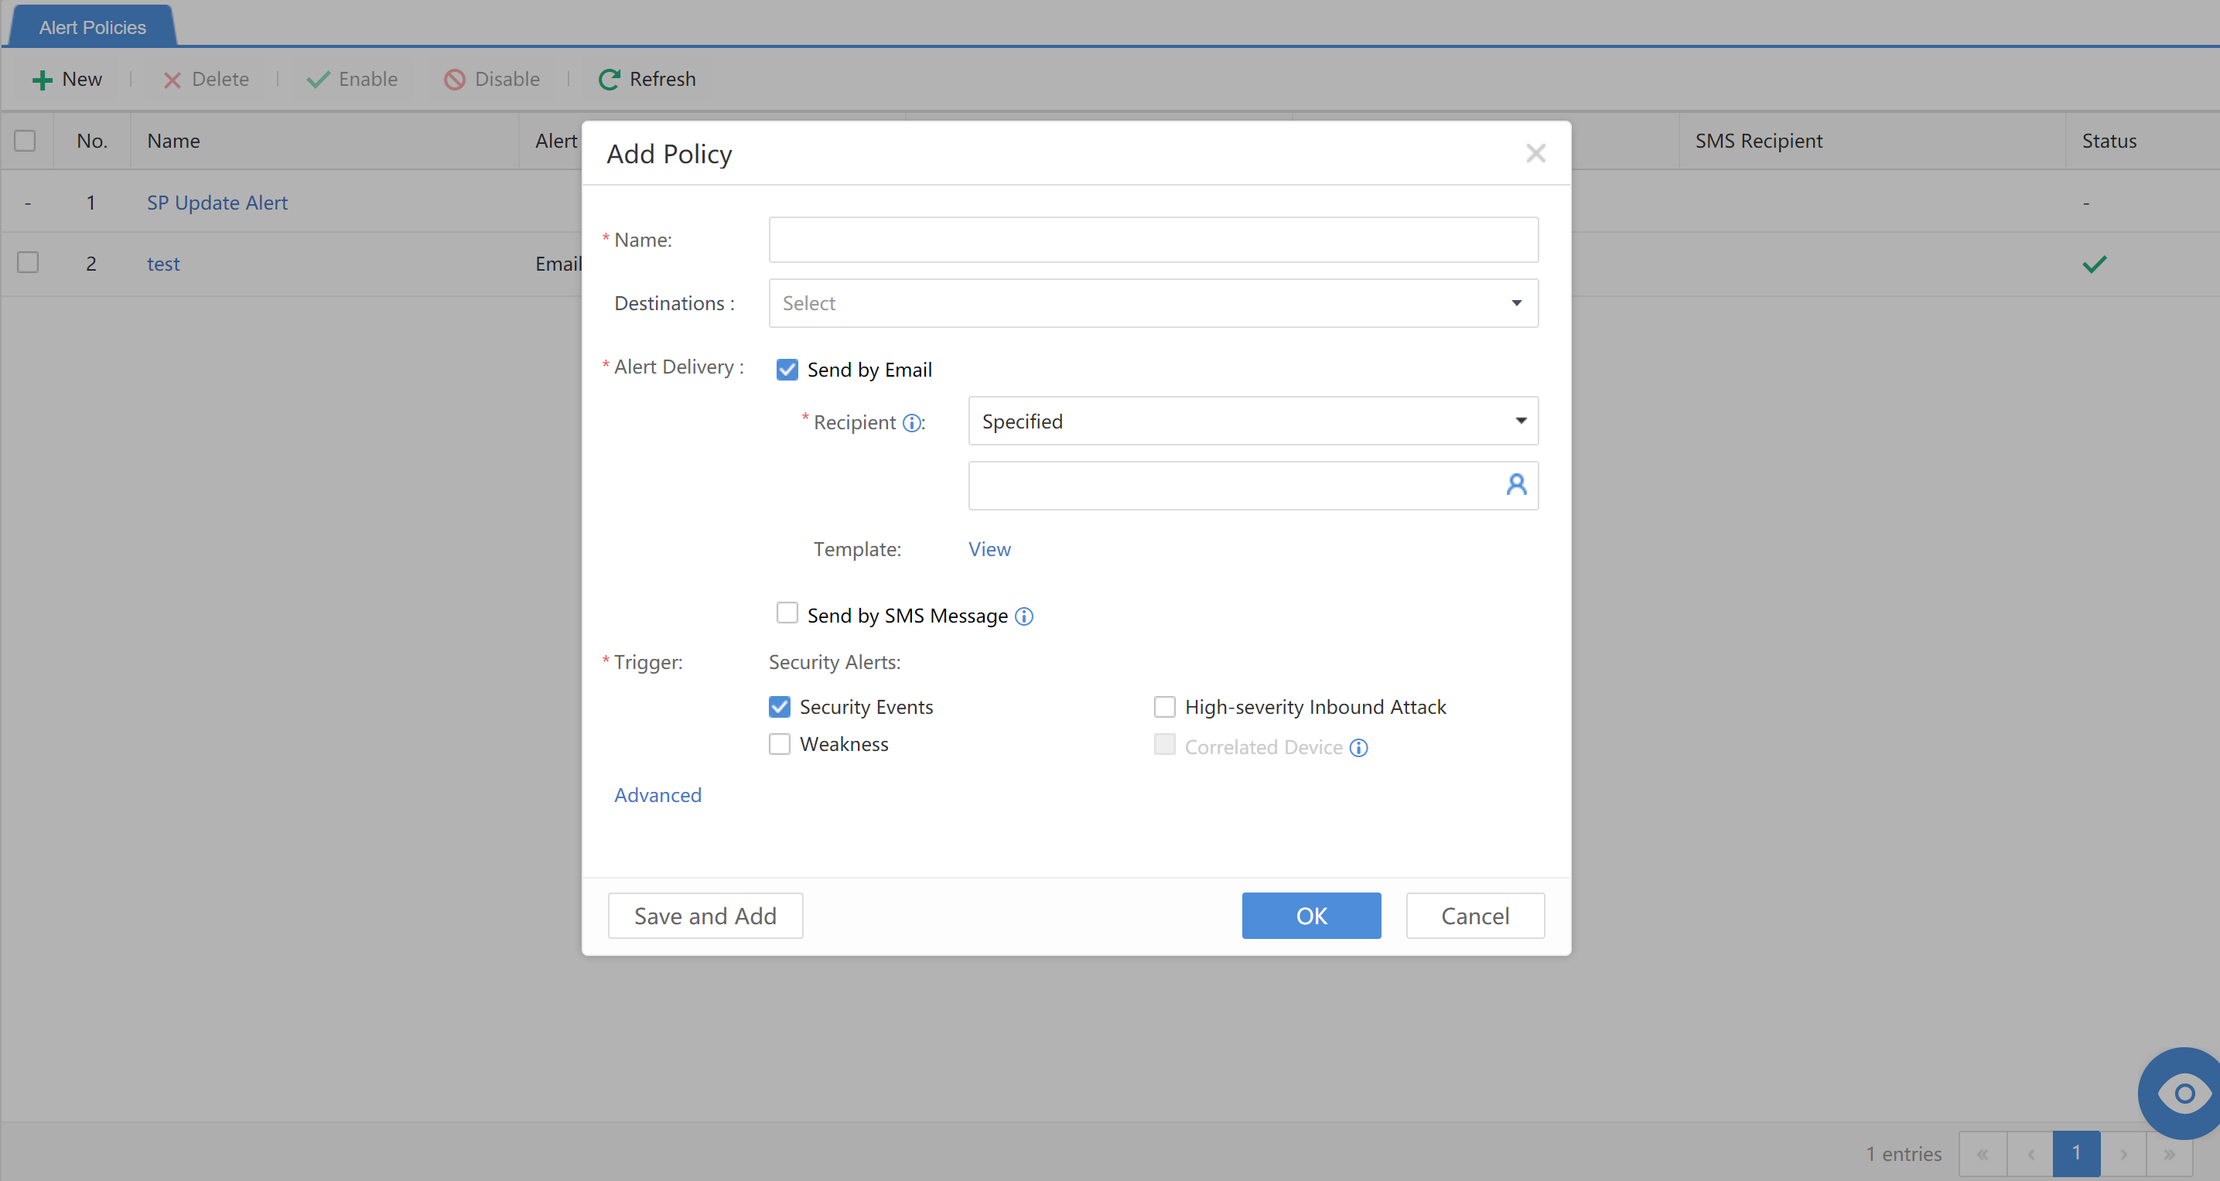
Task: Click the recipient user picker icon
Action: [1516, 485]
